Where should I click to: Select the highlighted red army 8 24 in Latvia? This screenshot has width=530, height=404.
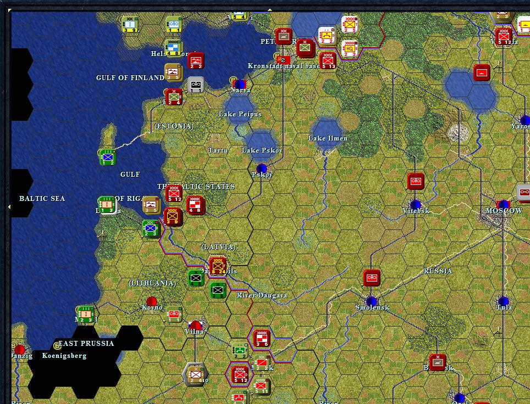point(218,266)
